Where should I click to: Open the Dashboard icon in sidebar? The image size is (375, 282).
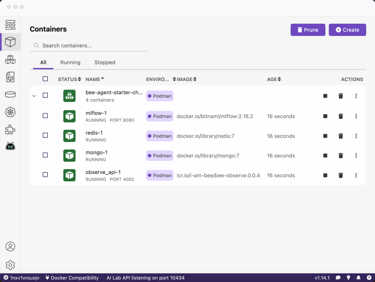click(x=10, y=25)
